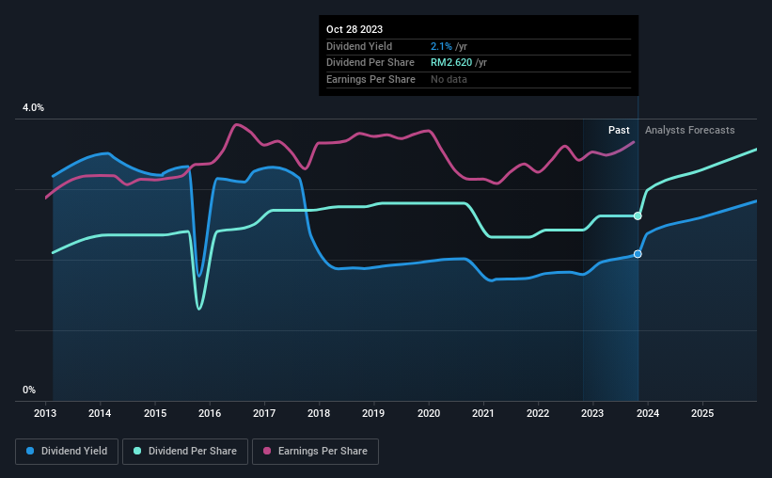Click the teal Dividend Per Share legend dot
This screenshot has height=478, width=772.
[x=137, y=451]
